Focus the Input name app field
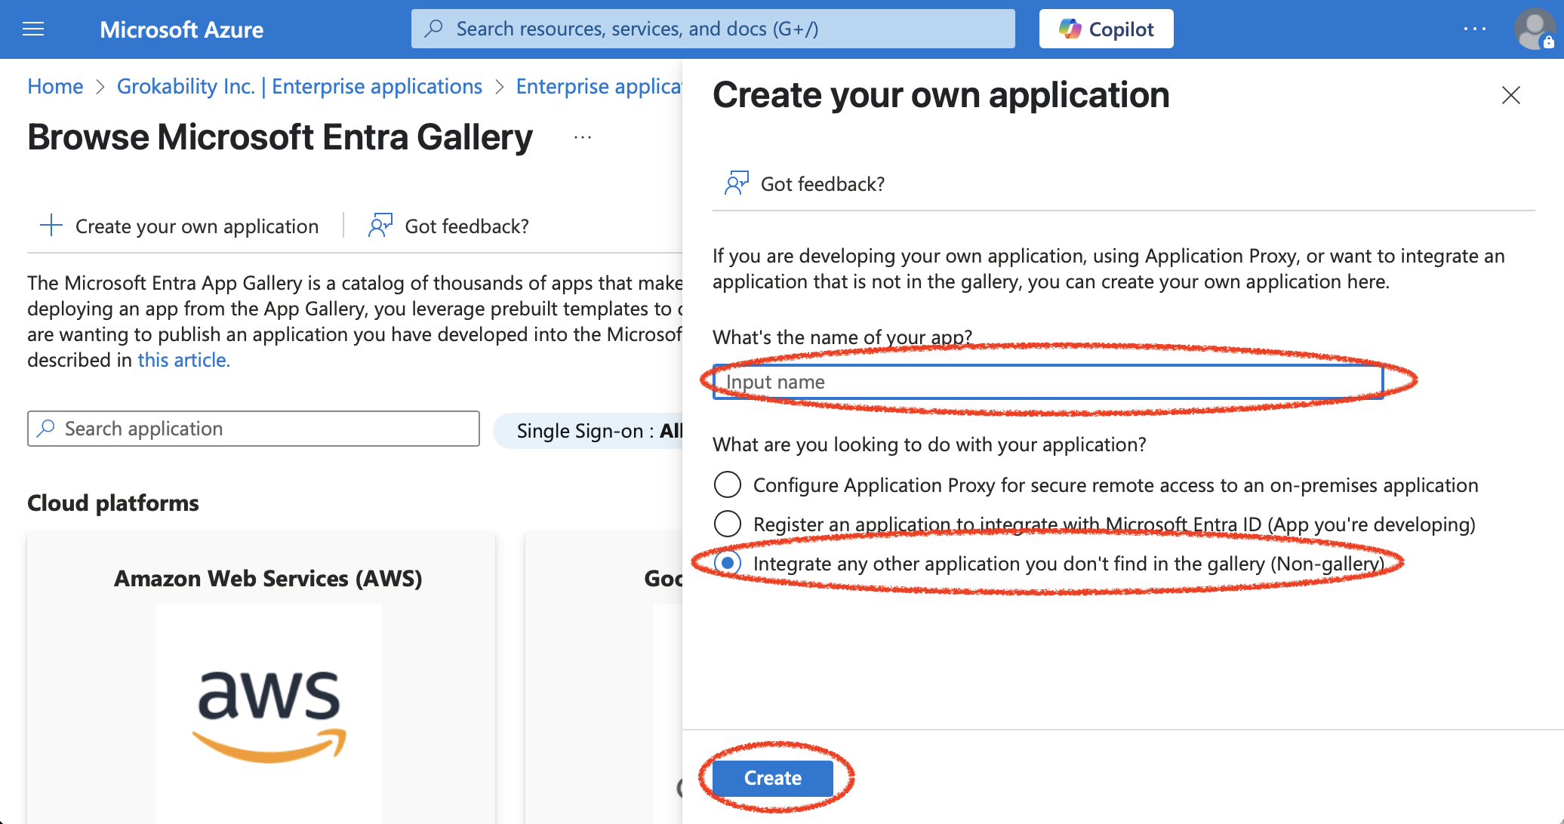1564x824 pixels. click(1048, 382)
